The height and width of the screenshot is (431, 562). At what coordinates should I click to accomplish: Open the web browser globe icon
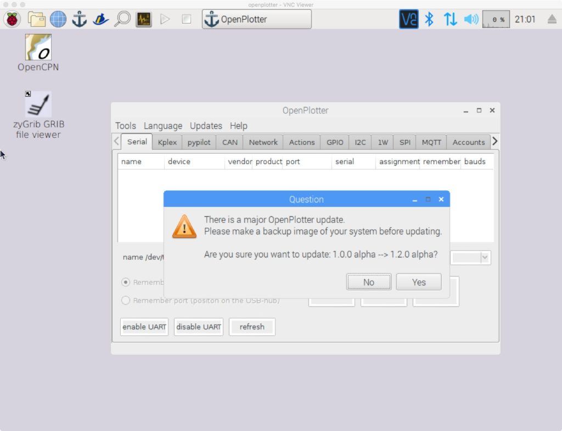tap(58, 20)
